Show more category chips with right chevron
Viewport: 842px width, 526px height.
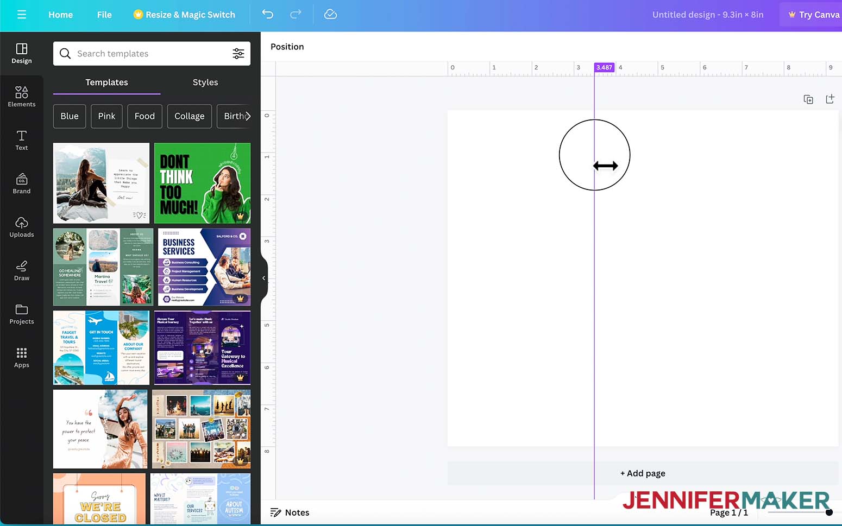click(248, 116)
